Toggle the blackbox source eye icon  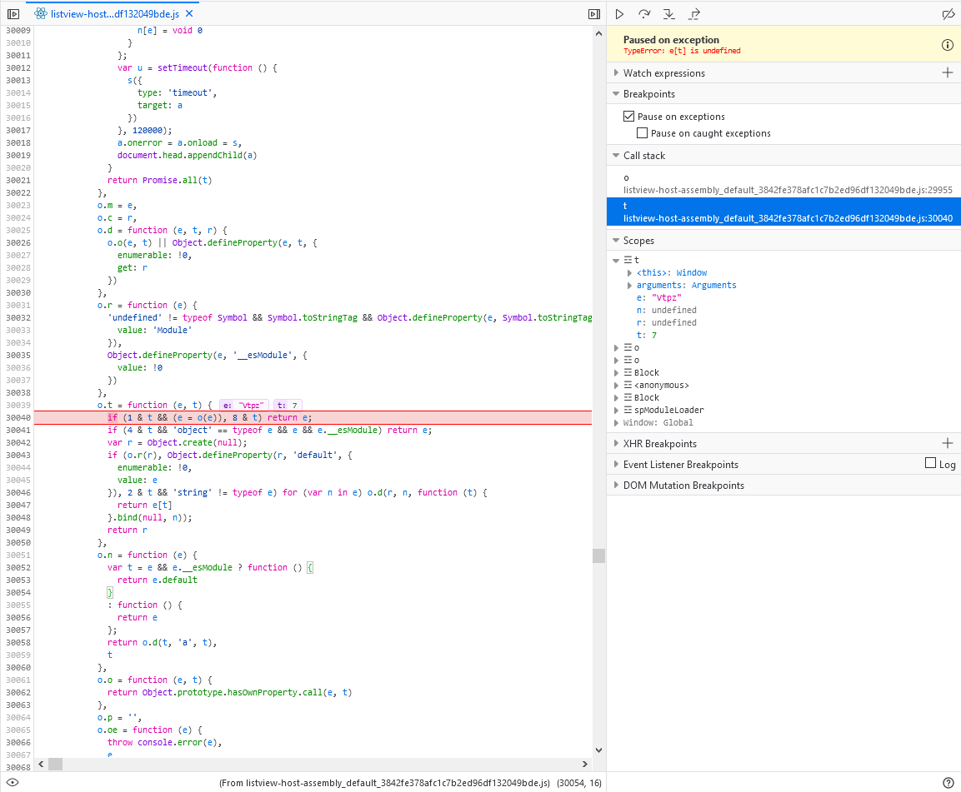click(x=13, y=782)
